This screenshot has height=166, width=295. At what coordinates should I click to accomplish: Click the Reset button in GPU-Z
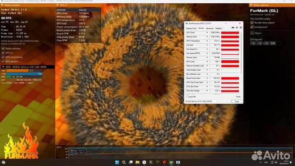(x=238, y=97)
